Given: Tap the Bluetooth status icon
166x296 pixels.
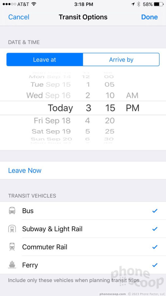Looking at the screenshot, I should 139,4.
